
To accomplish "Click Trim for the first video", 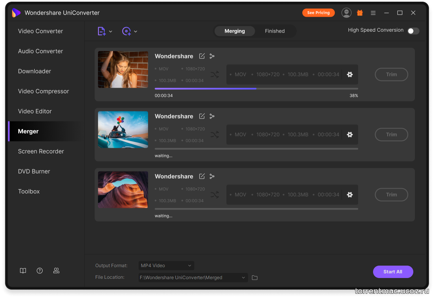I will pos(391,74).
